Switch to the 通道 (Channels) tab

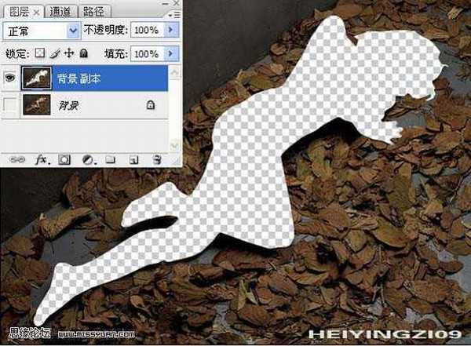point(60,12)
